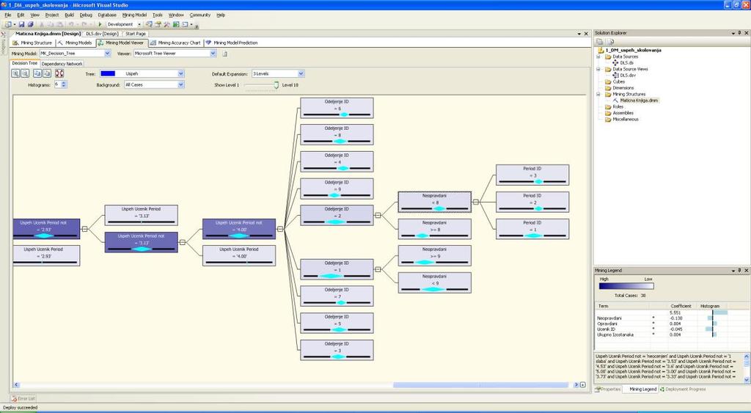751x413 pixels.
Task: Switch to the Mining Accuracy Chart tab
Action: (175, 43)
